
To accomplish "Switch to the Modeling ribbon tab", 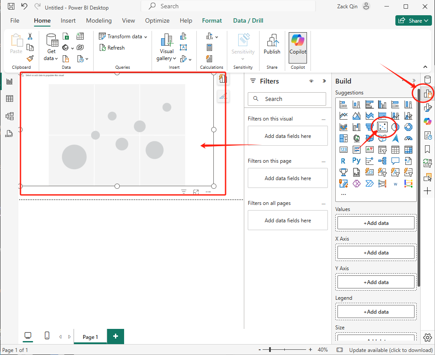I will (x=99, y=20).
